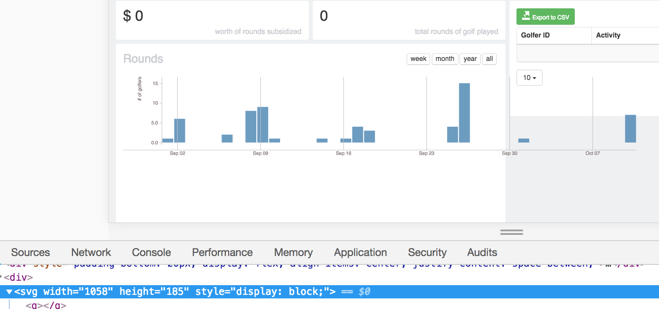Switch to the Performance tab
Screen dimensions: 659x309
pyautogui.click(x=222, y=252)
